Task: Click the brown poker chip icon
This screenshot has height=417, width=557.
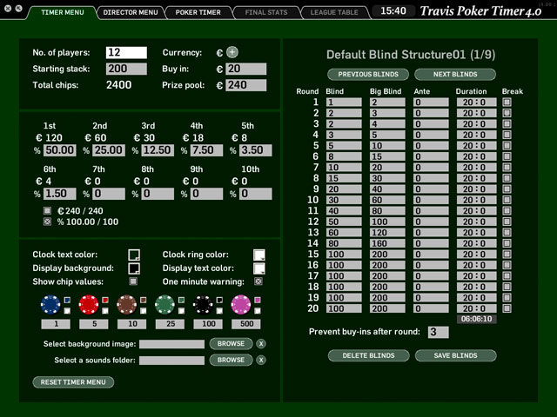Action: click(126, 305)
